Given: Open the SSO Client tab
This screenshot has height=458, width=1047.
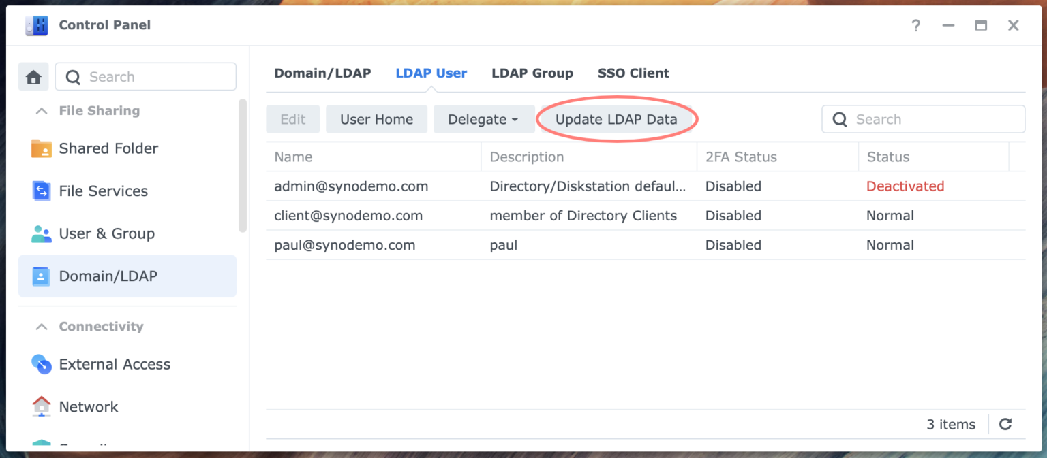Looking at the screenshot, I should [x=633, y=73].
